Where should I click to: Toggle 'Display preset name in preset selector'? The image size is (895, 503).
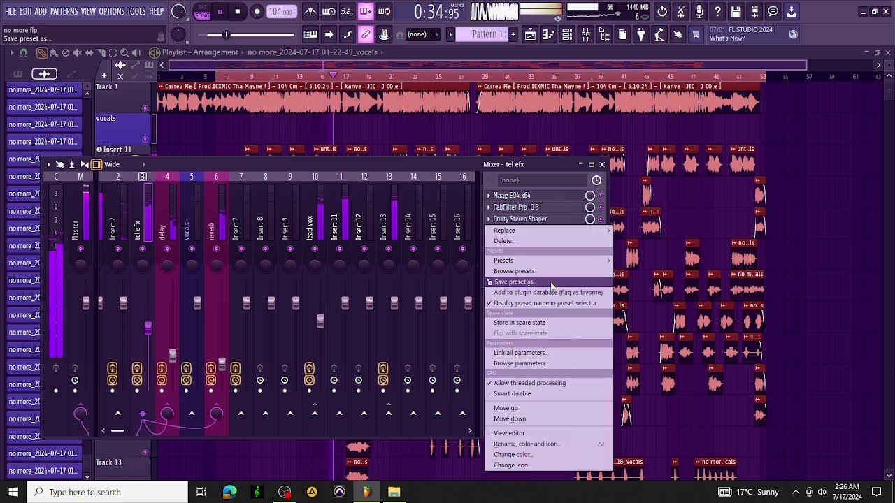[545, 303]
